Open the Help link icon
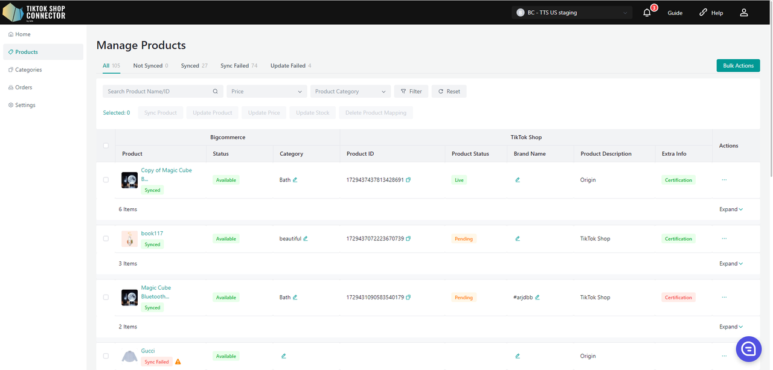 point(704,13)
